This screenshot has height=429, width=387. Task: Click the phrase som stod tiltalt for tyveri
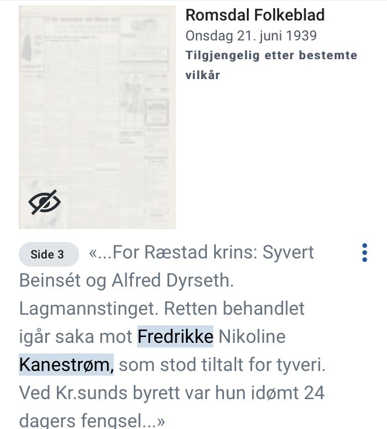point(222,365)
